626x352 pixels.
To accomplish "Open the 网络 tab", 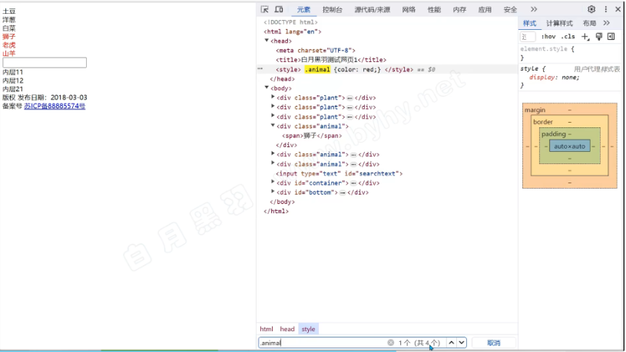I will (409, 10).
